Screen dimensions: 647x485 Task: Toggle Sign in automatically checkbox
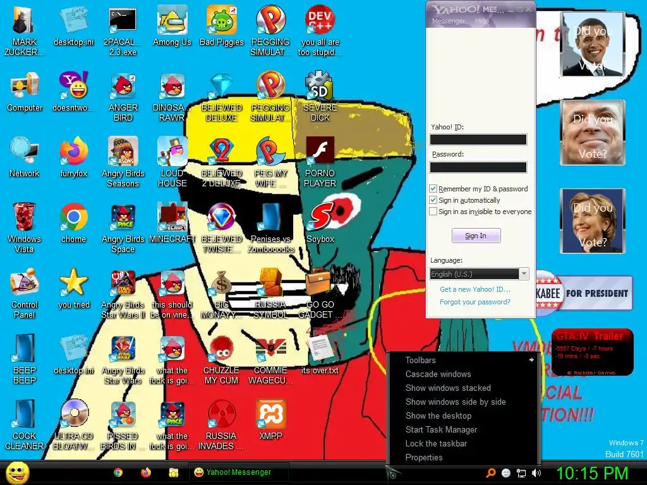pyautogui.click(x=433, y=200)
